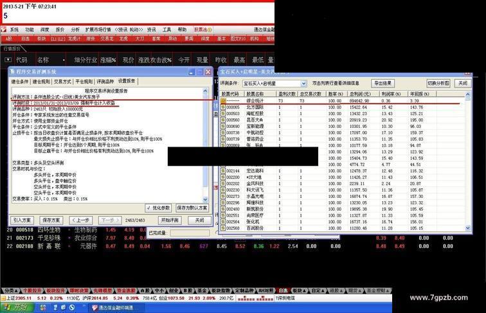Image resolution: width=486 pixels, height=313 pixels.
Task: Sort by the 现价 column header
Action: coord(128,60)
